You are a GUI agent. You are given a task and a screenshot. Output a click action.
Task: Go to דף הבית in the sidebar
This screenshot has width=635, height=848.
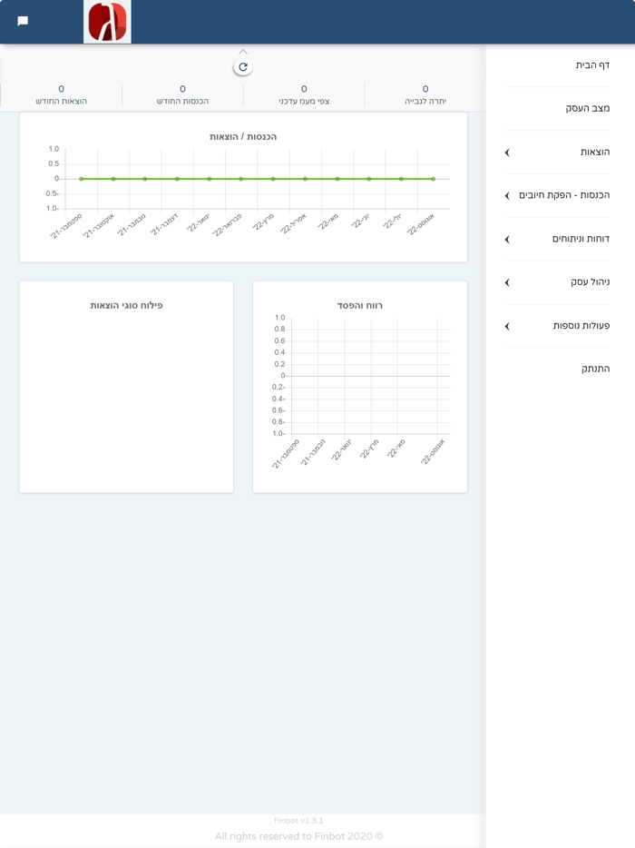(592, 64)
